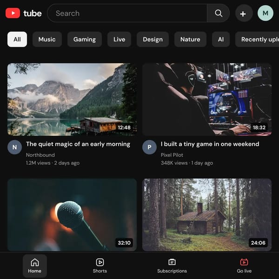Viewport: 279px width, 279px height.
Task: Go to the Home tab icon
Action: 35,262
